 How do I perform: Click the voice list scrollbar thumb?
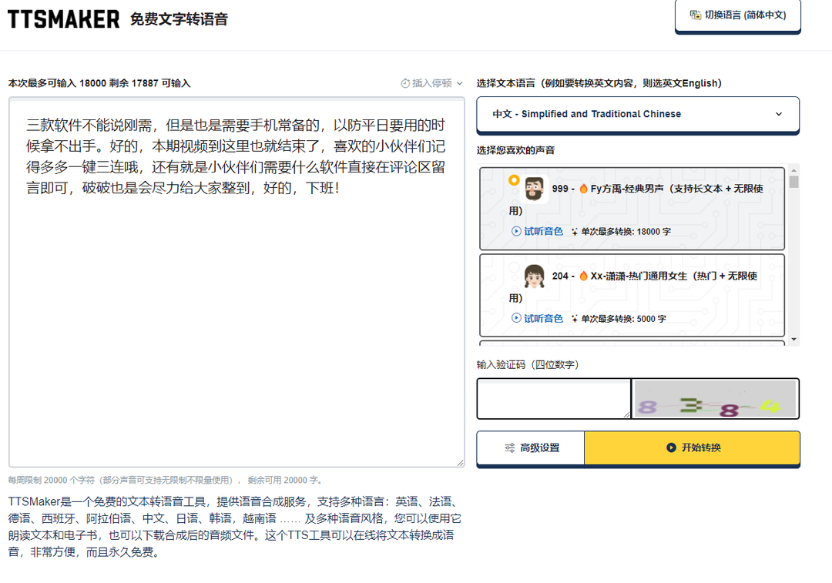click(x=793, y=182)
